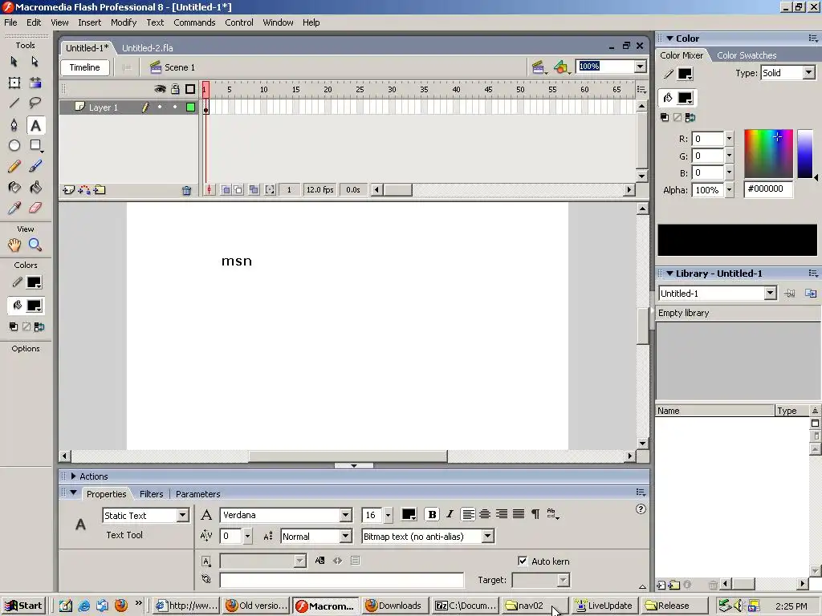The image size is (822, 616).
Task: Open text fill color swatch in Properties
Action: pyautogui.click(x=409, y=514)
